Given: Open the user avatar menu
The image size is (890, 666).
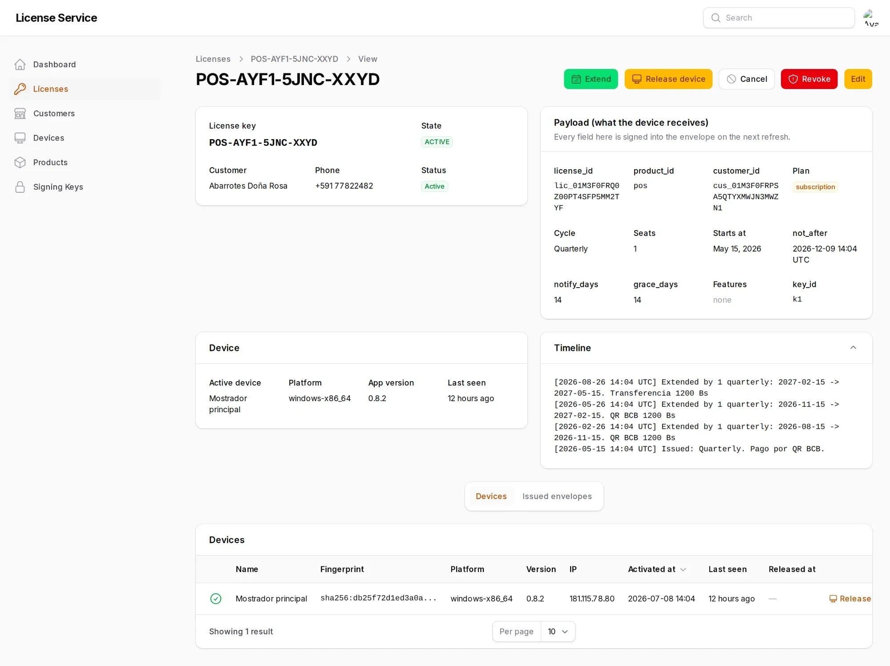Looking at the screenshot, I should (871, 18).
